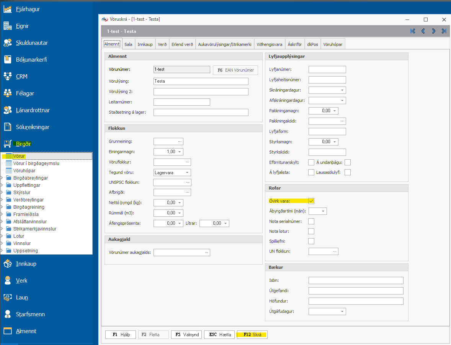Screen dimensions: 451x345
Task: Select the Innkaup box icon
Action: (8, 264)
